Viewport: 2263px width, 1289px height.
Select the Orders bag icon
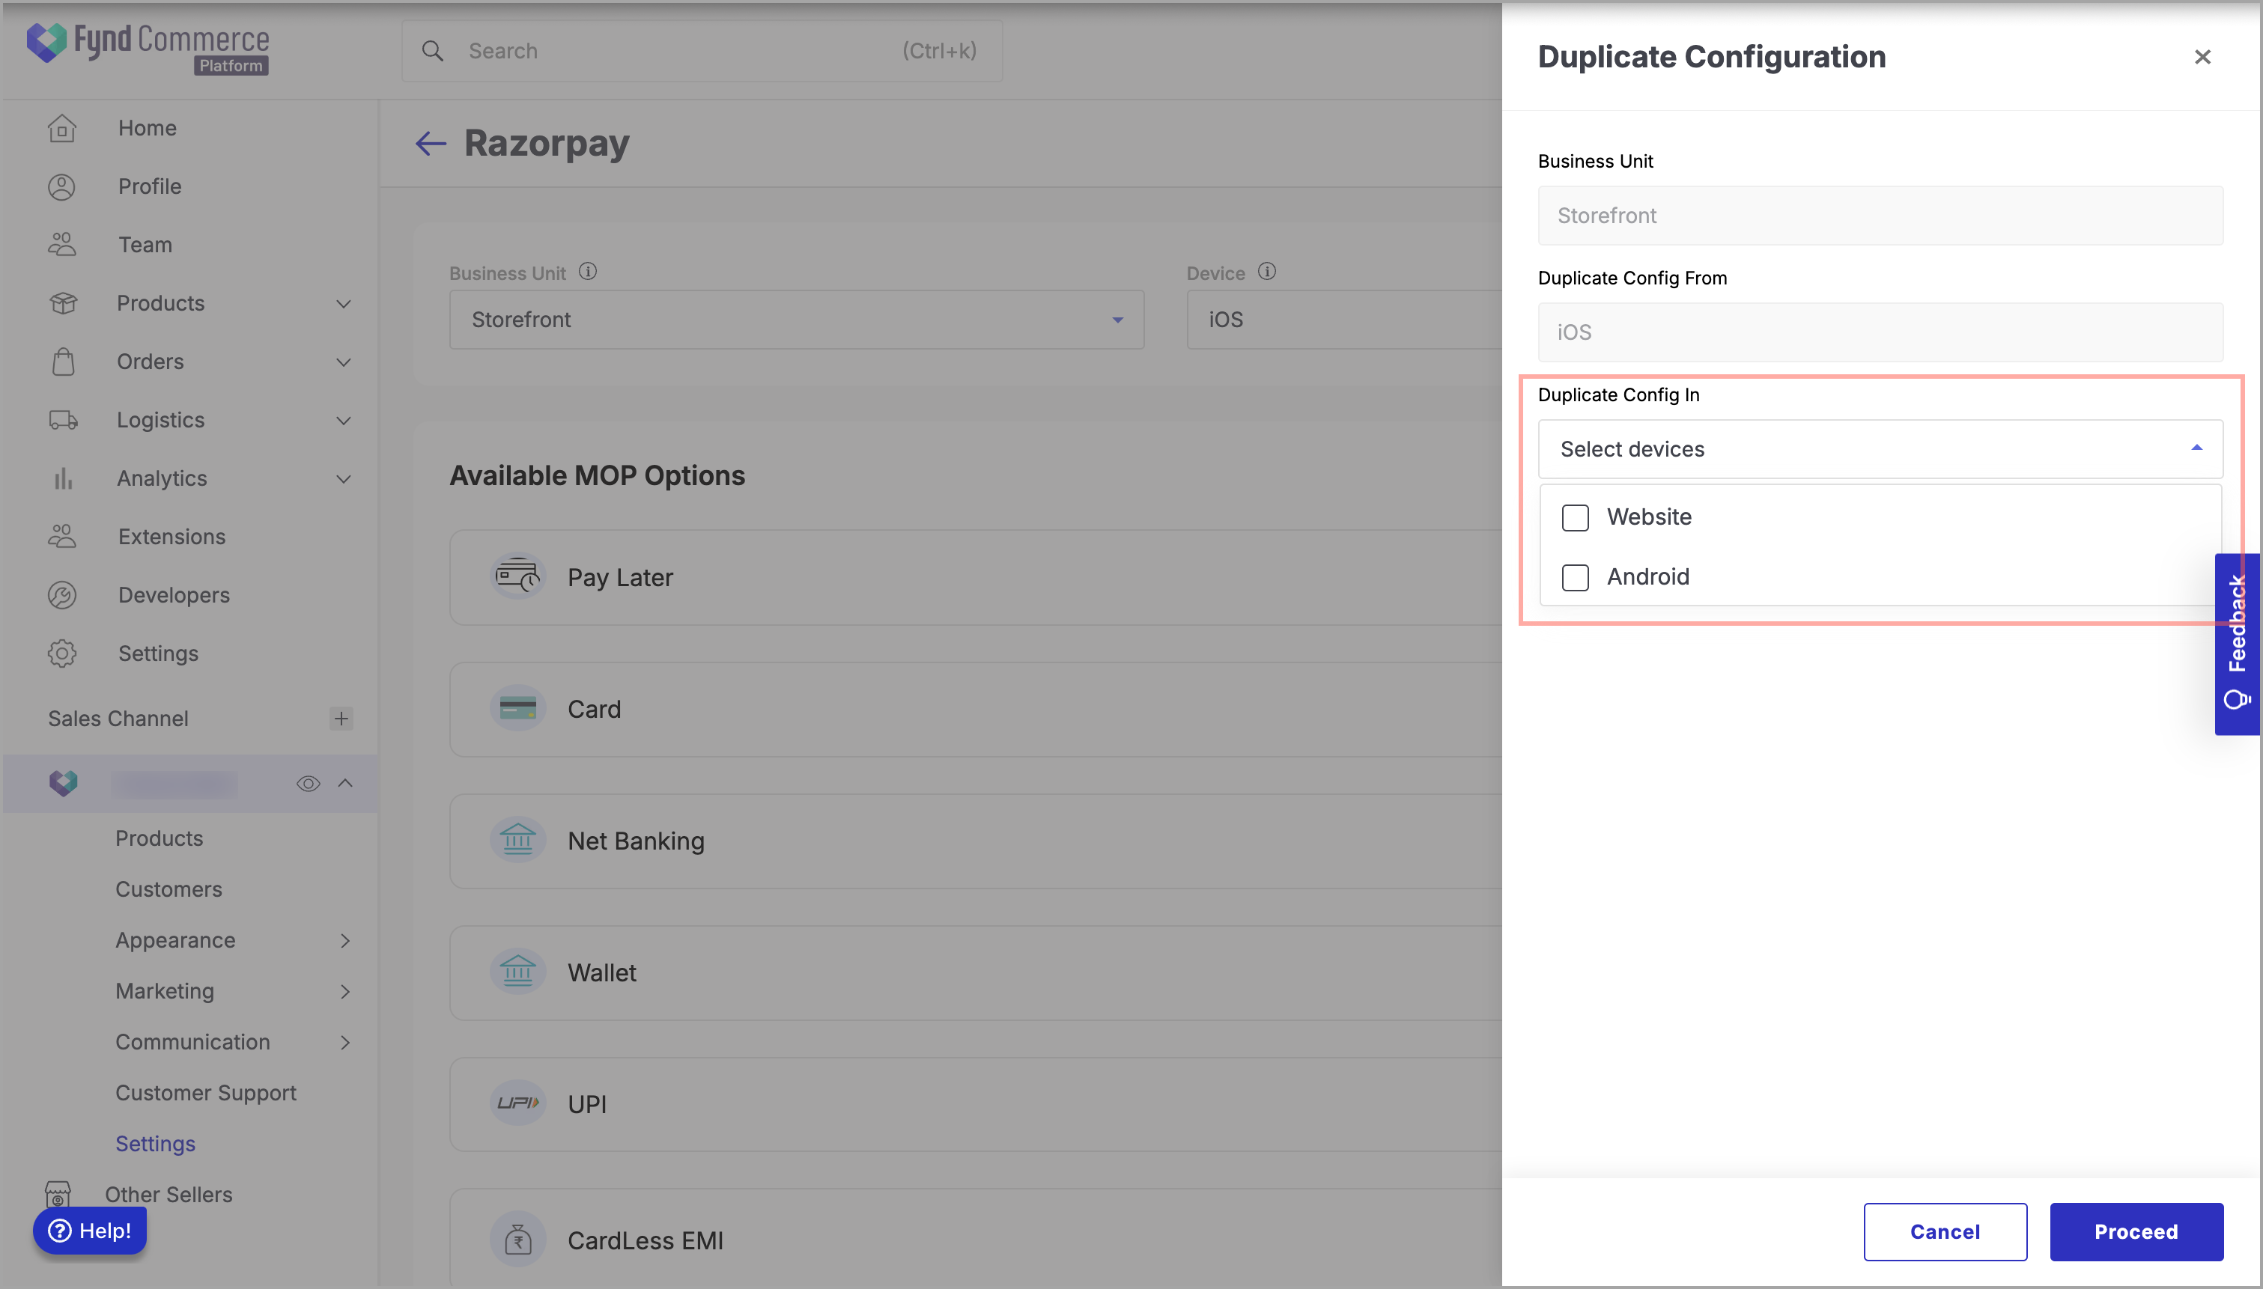62,362
